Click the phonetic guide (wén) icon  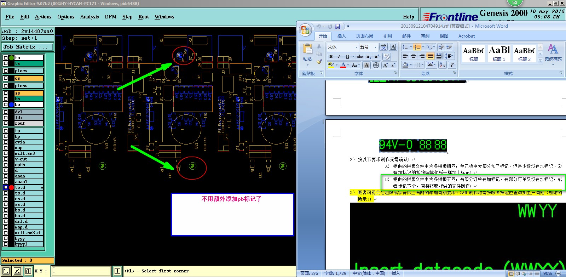(x=383, y=47)
